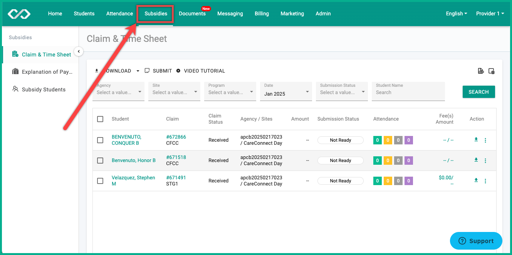Open the Provider 1 account dropdown
The width and height of the screenshot is (512, 255).
(490, 13)
